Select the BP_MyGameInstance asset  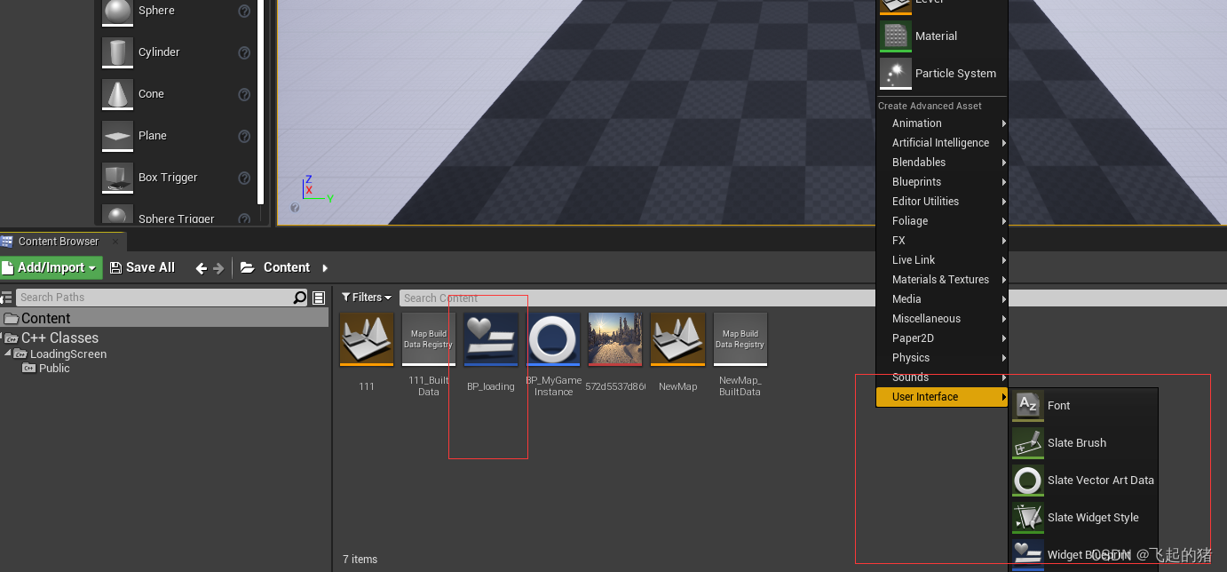click(553, 339)
